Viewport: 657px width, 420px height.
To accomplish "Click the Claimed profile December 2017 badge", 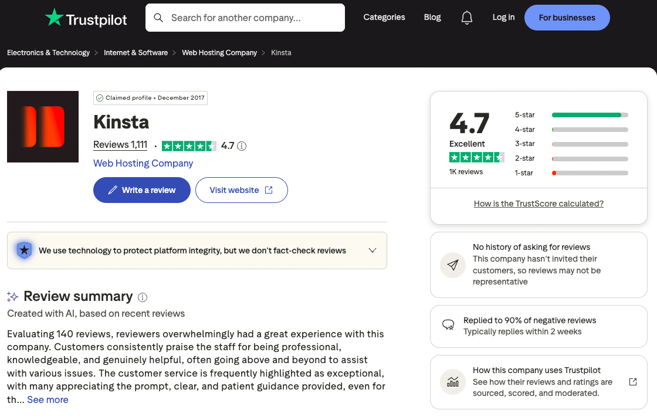I will 150,98.
